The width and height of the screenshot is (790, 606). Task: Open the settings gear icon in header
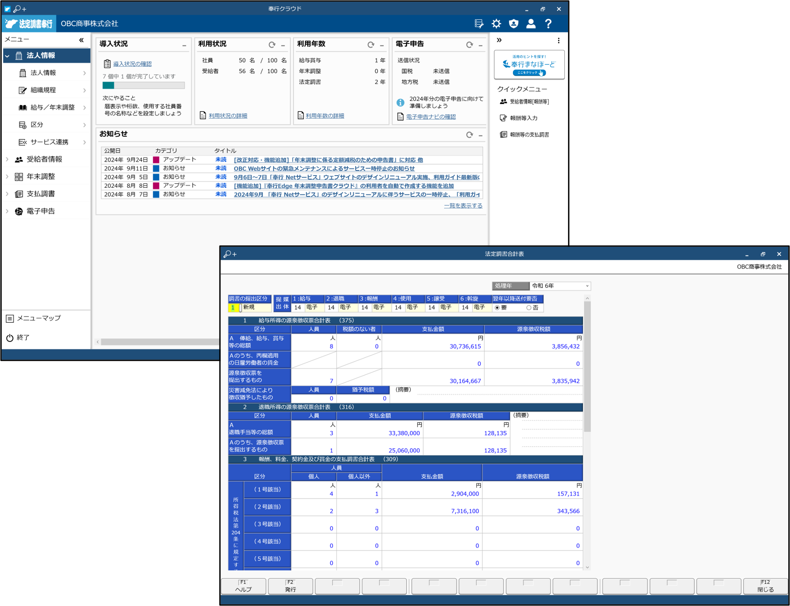496,24
